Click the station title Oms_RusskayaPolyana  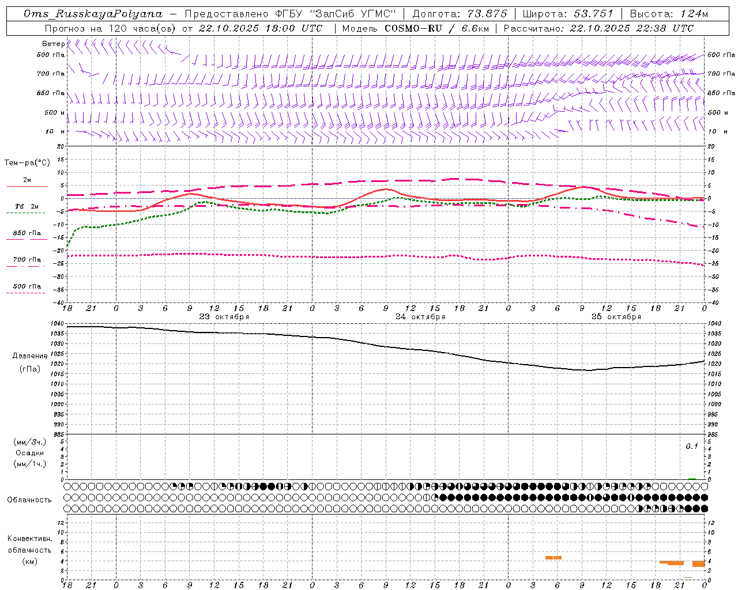[93, 14]
